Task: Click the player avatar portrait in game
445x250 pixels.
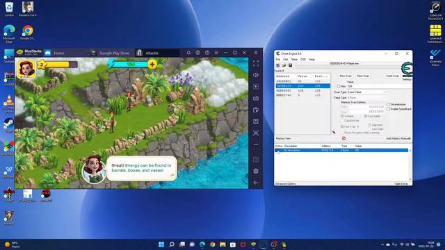Action: point(26,69)
